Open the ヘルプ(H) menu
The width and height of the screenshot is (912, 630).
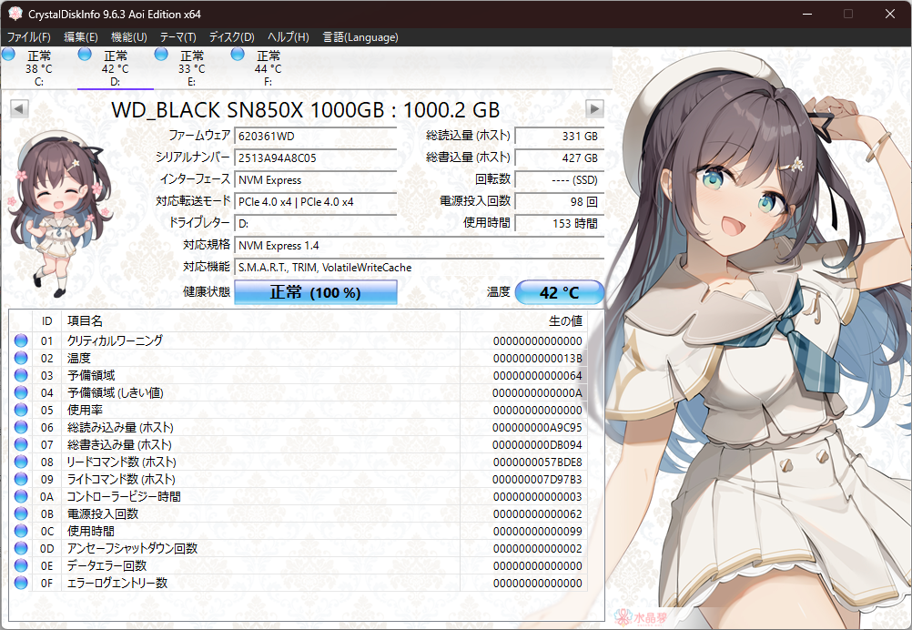click(x=288, y=37)
